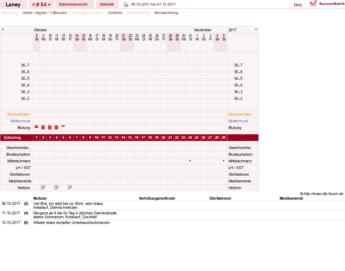345x271 pixels.
Task: Click left Störfaktoren row label
Action: coord(20,174)
